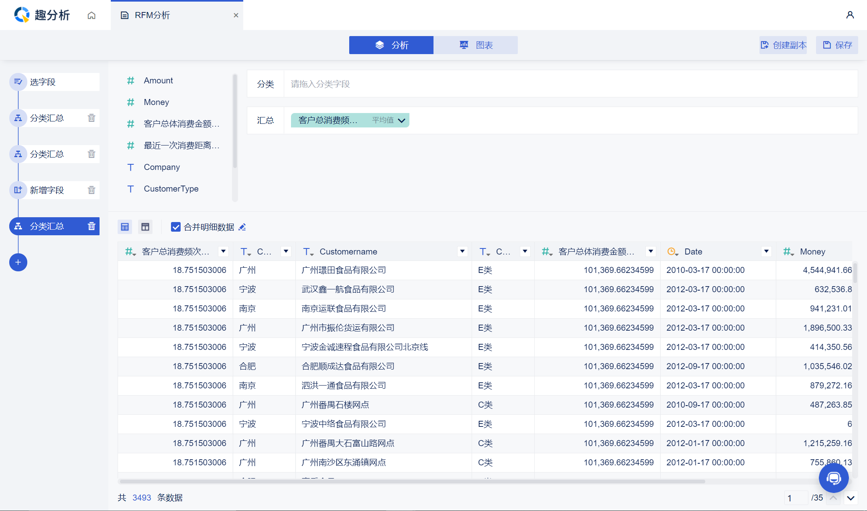Select the first table layout view
This screenshot has width=867, height=511.
[125, 227]
